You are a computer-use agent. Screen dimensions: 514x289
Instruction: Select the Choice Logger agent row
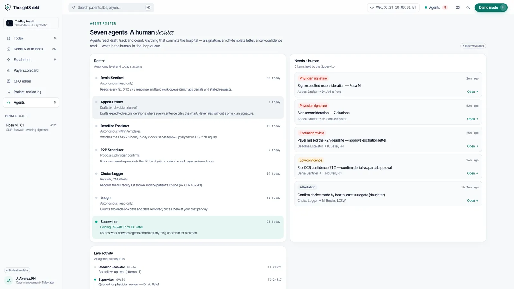pyautogui.click(x=188, y=179)
